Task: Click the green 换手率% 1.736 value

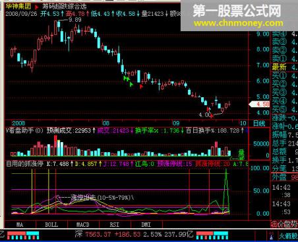Action: pyautogui.click(x=160, y=130)
